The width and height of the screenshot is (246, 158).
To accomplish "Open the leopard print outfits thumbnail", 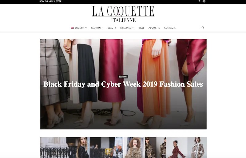I will tap(165, 148).
